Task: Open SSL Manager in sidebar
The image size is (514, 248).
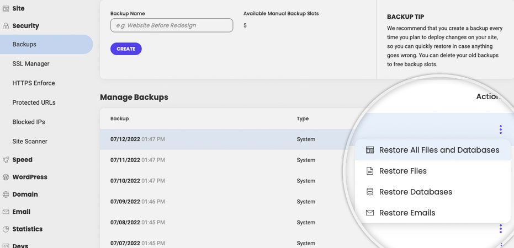Action: (31, 64)
